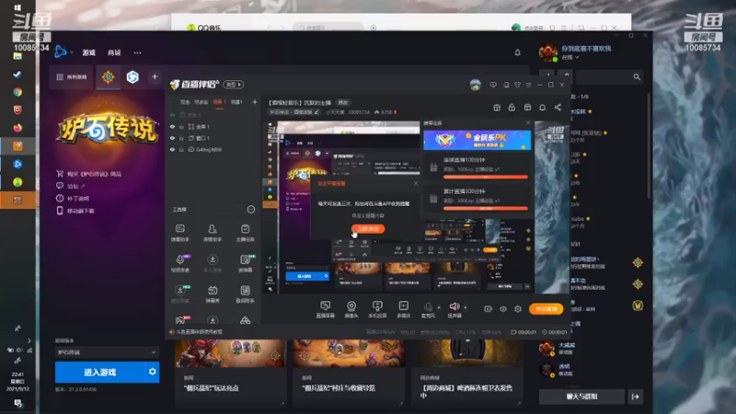Expand the speaker options arrow

[x=466, y=308]
